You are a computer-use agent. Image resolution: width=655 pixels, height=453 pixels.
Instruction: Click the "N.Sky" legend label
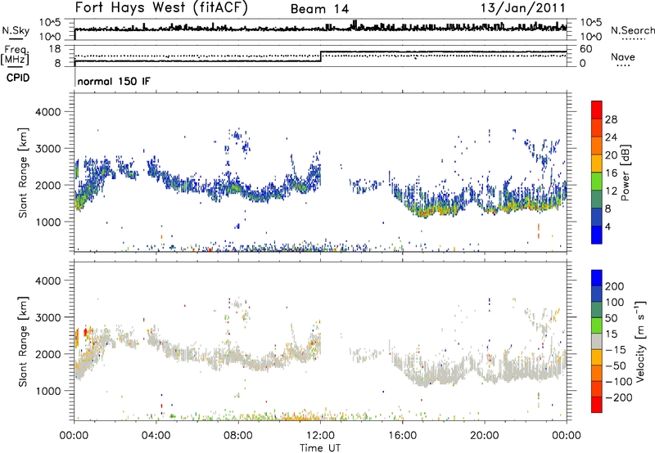pos(16,30)
